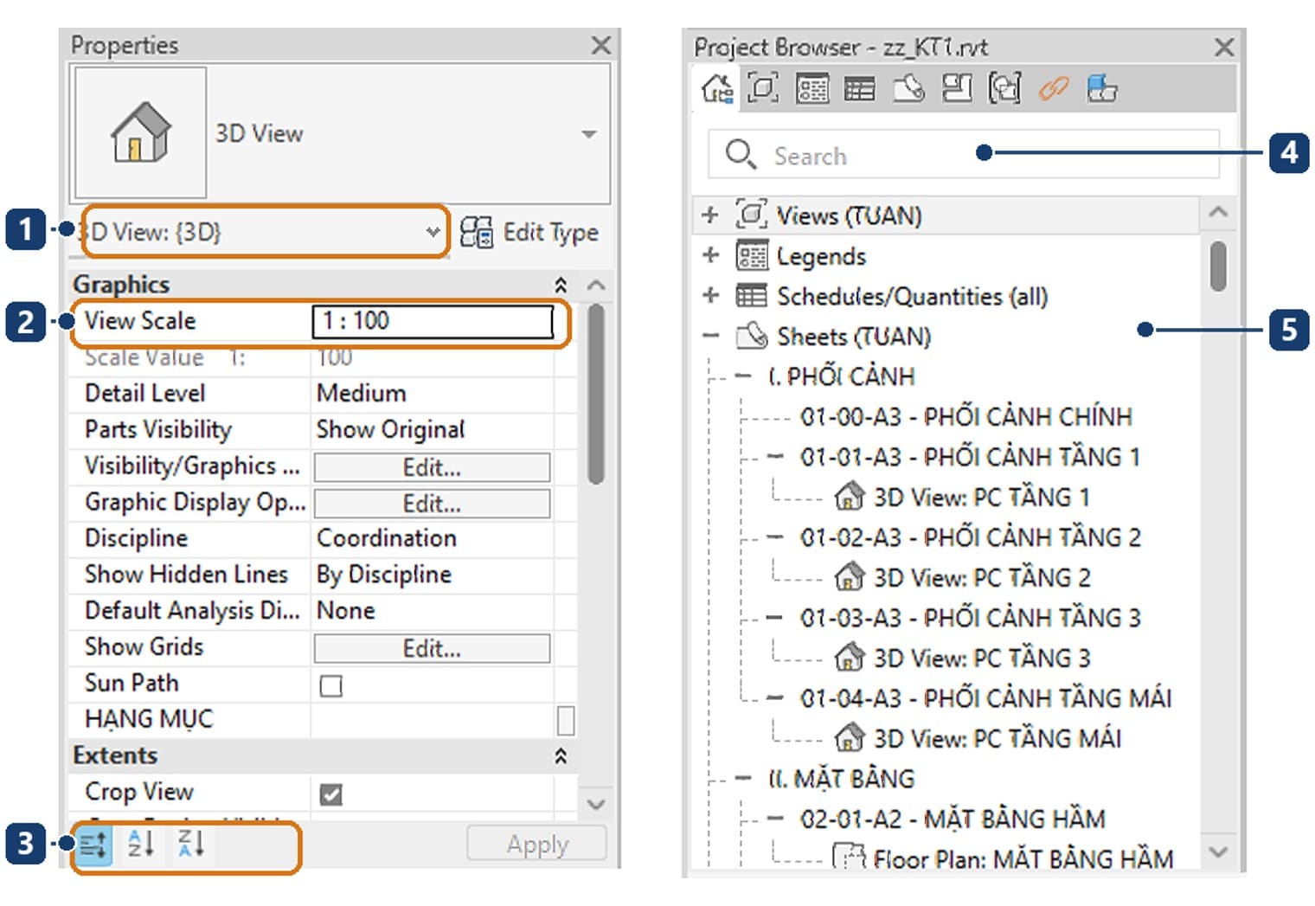Click the Sheets filter icon in browser toolbar
The width and height of the screenshot is (1315, 906).
click(908, 88)
